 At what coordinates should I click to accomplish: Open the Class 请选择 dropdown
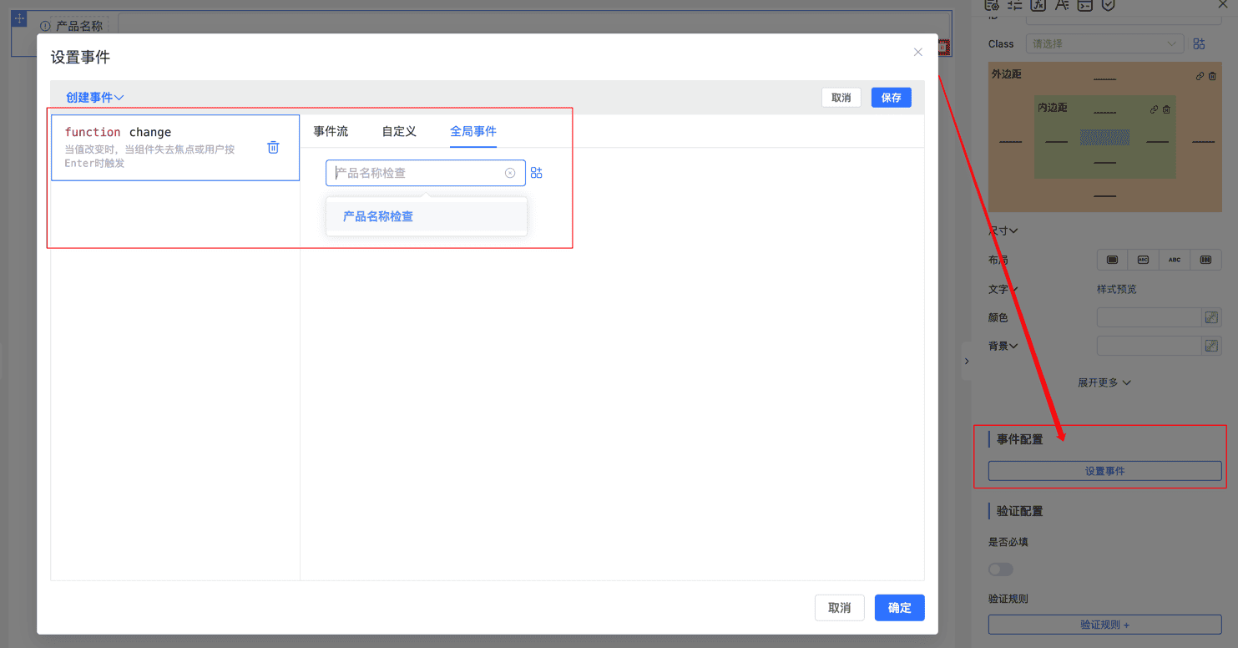pos(1105,44)
